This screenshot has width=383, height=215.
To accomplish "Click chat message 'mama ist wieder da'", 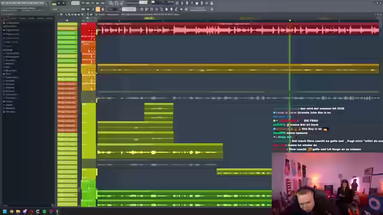I will point(303,145).
